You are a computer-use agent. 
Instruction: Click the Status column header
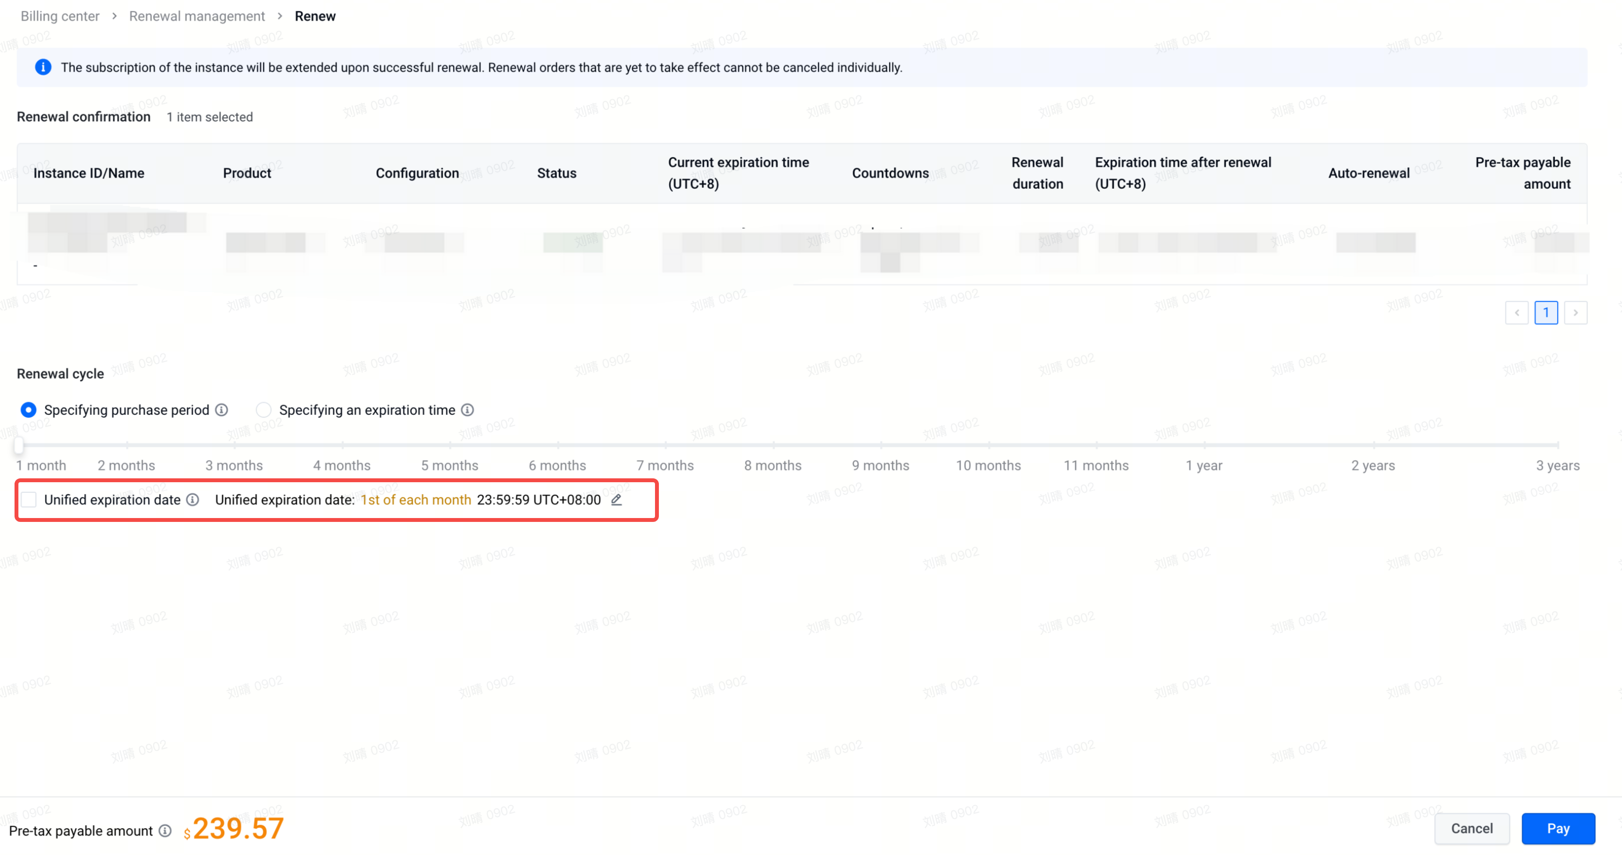[x=557, y=173]
